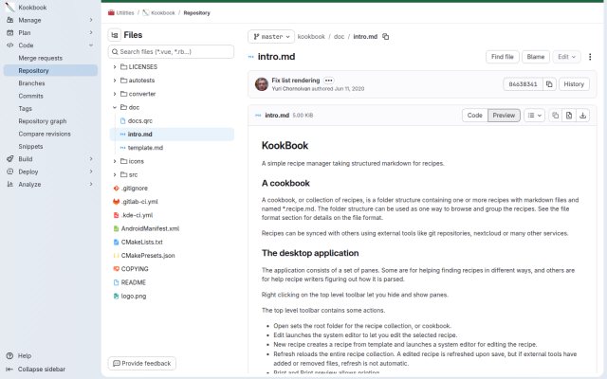Click the Analyze chart icon
Screen dimensions: 607x379
click(10, 185)
